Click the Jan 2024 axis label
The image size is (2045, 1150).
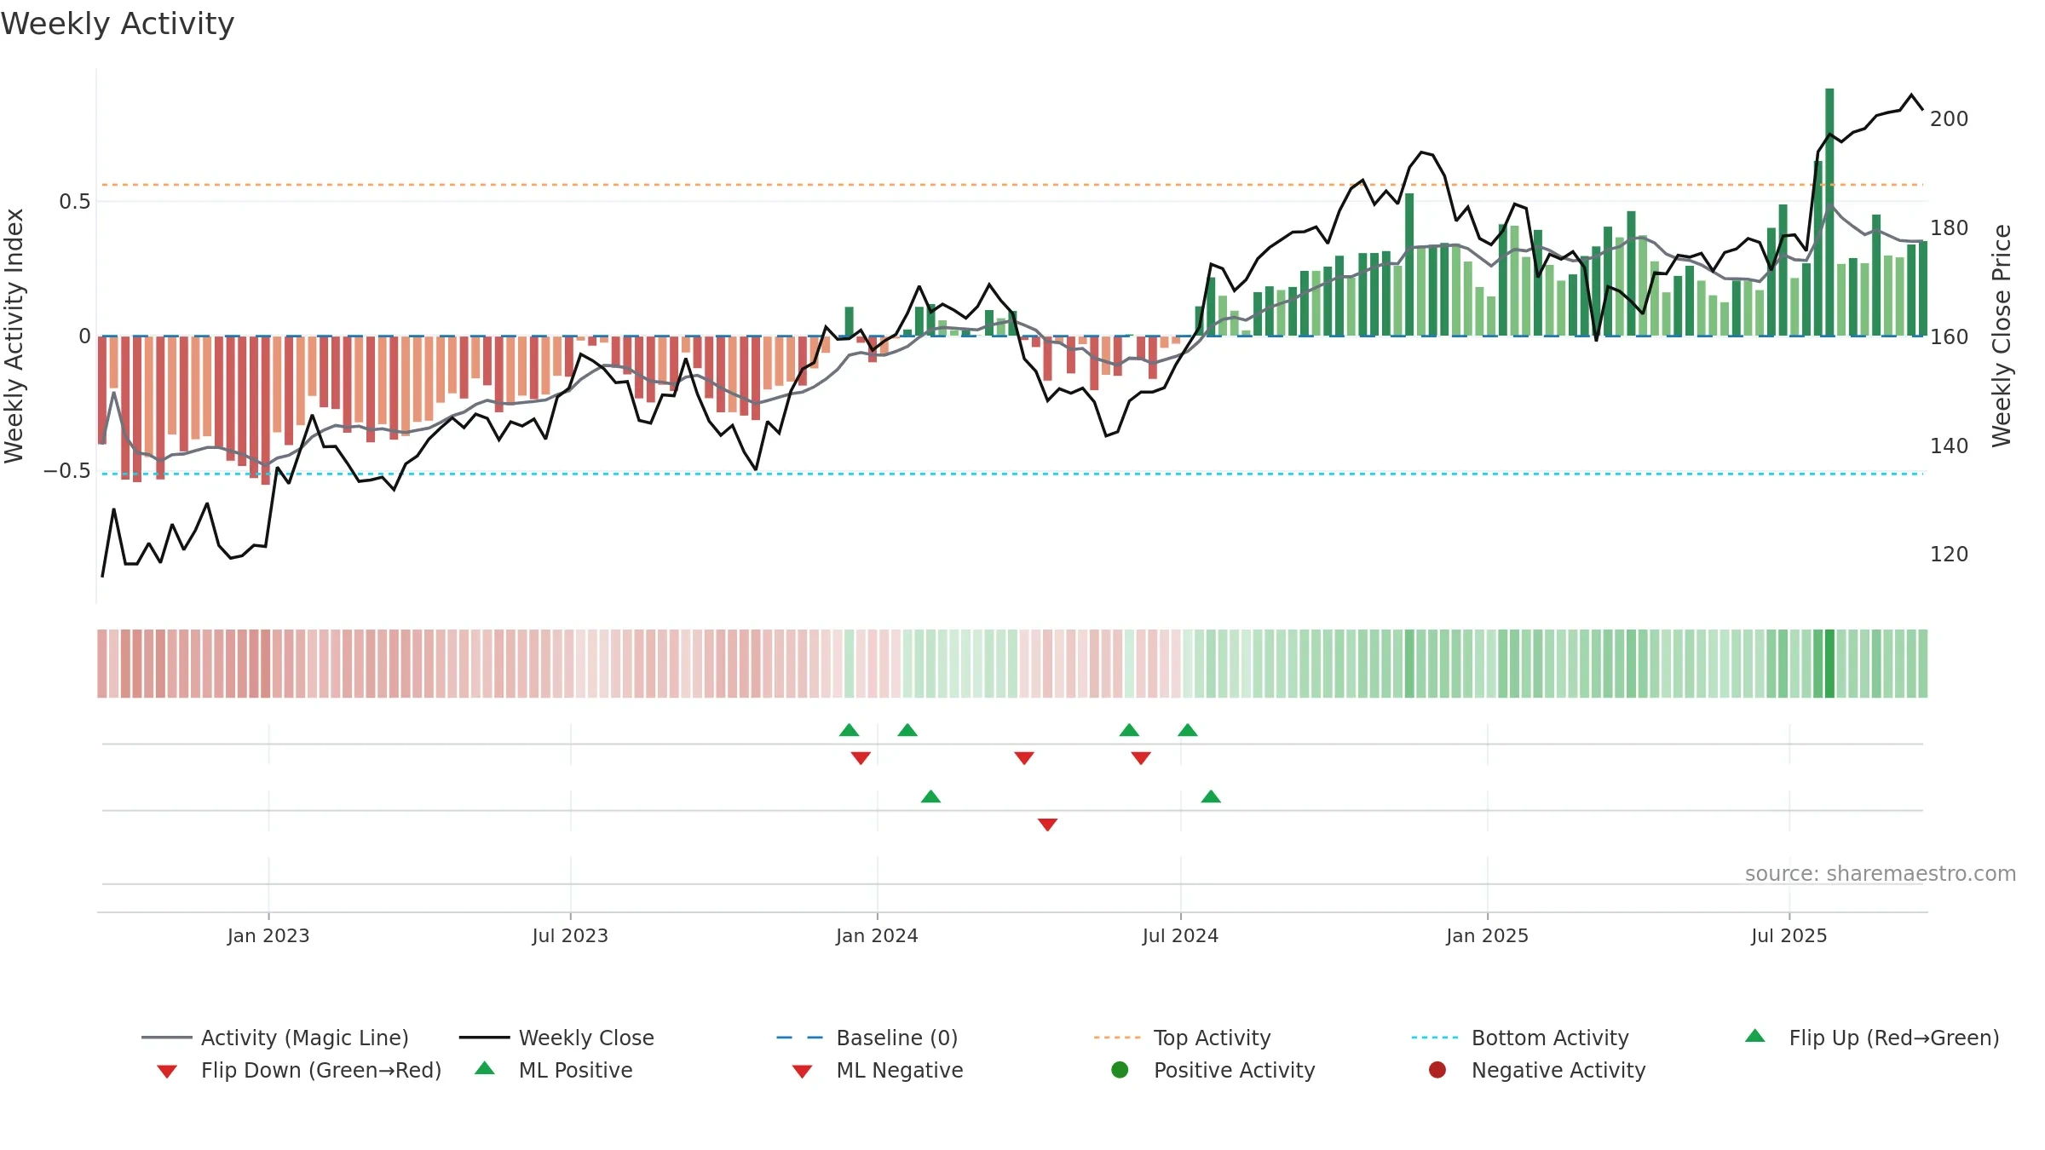point(877,936)
